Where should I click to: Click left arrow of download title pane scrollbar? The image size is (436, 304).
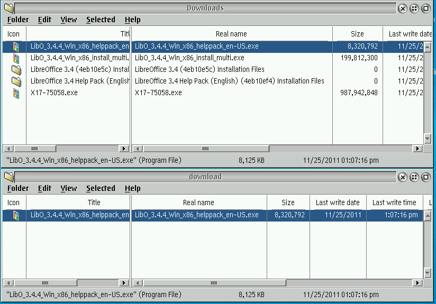tap(8, 283)
